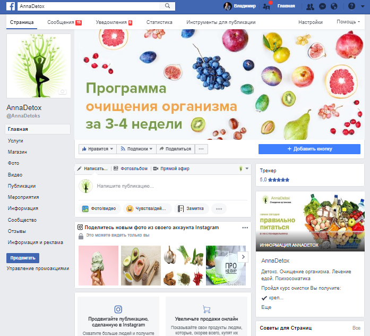Click the Facebook logo icon

[11, 6]
